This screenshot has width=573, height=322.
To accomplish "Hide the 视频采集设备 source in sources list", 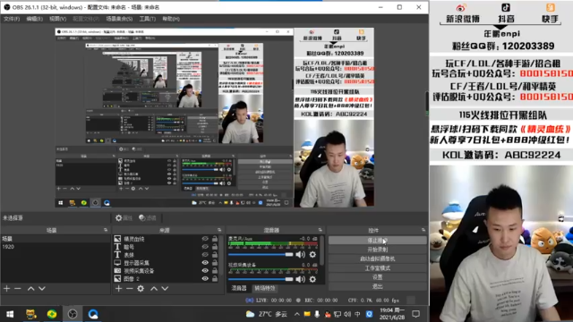I will (x=205, y=271).
